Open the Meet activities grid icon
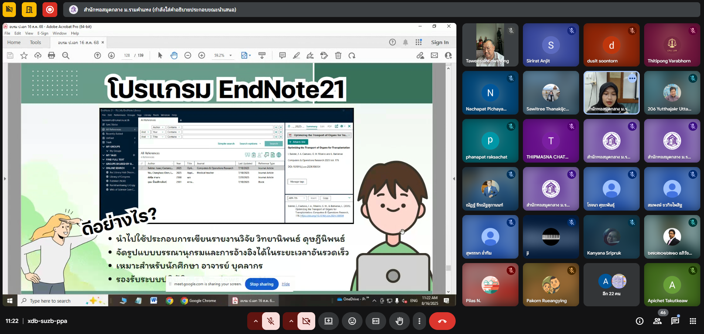The width and height of the screenshot is (704, 334). [693, 321]
